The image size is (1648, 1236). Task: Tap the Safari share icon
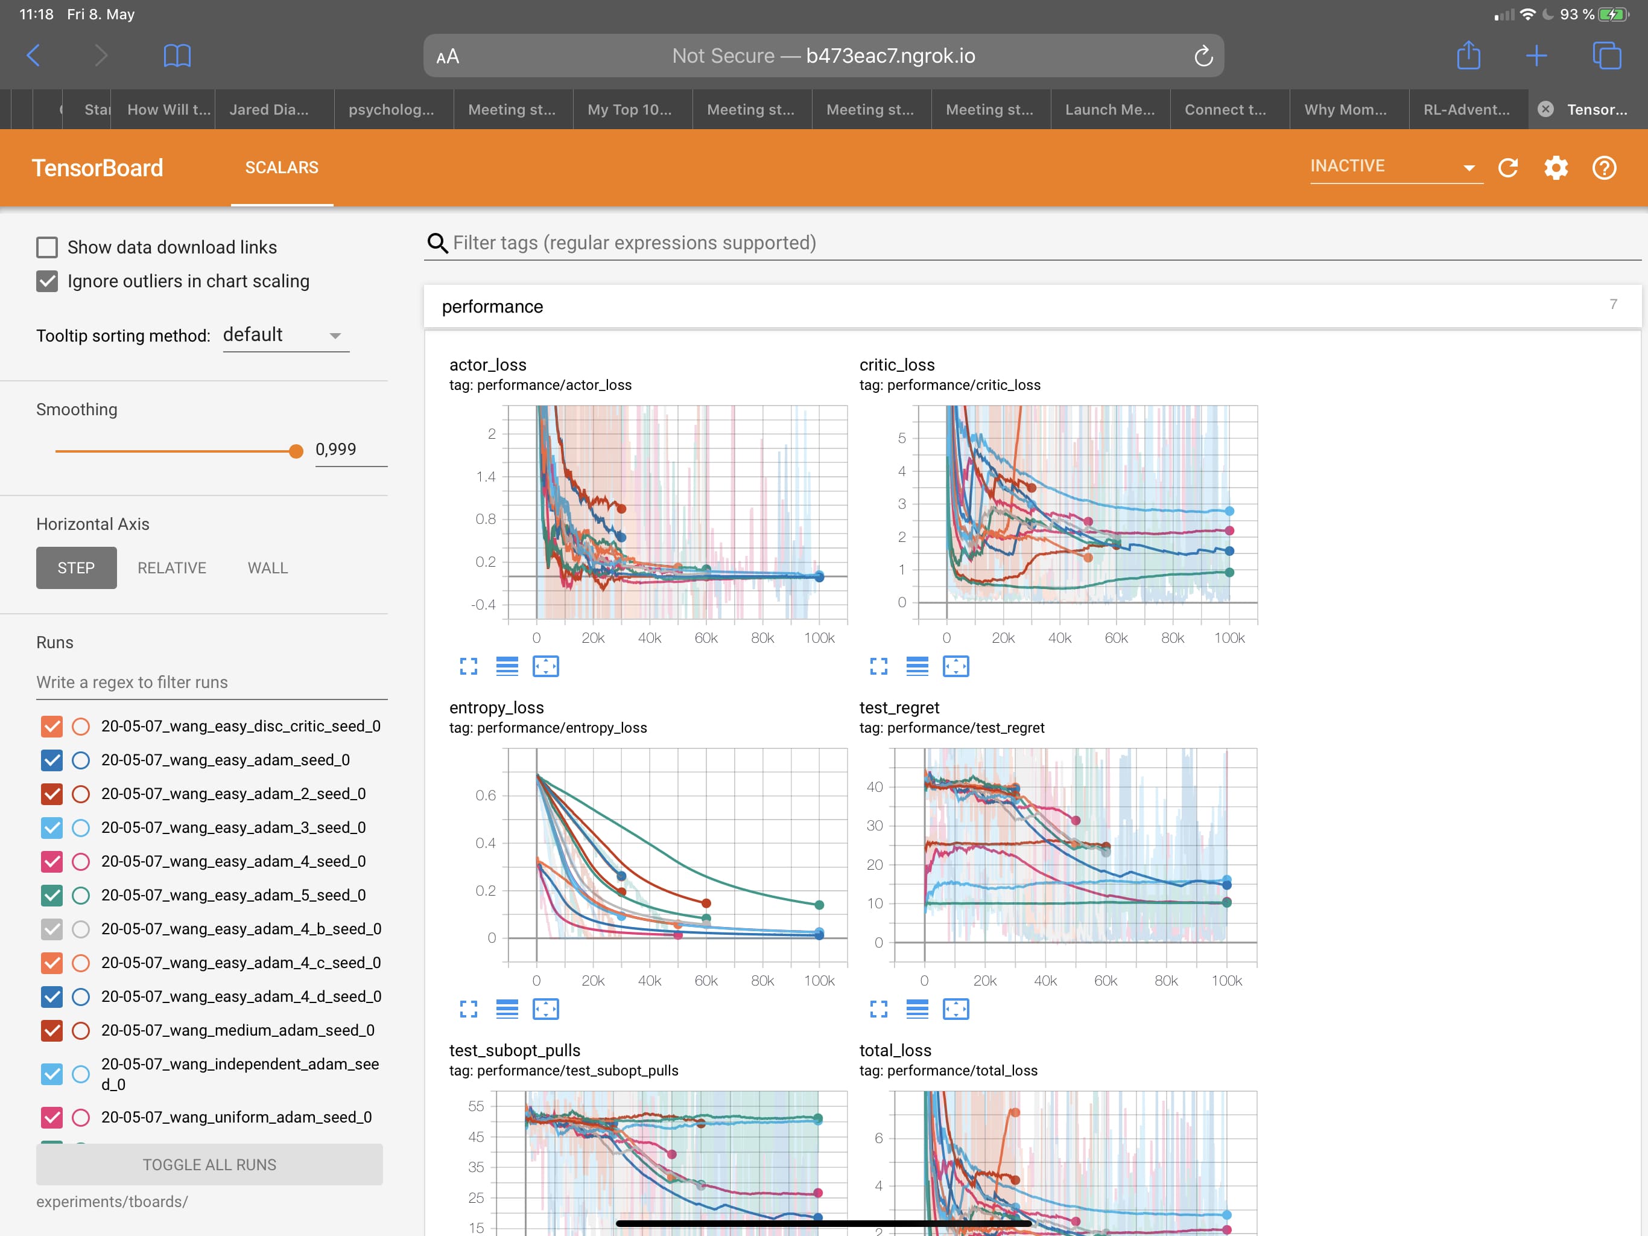click(x=1468, y=55)
